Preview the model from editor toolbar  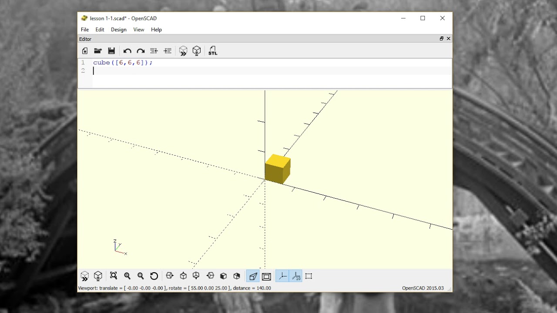pyautogui.click(x=183, y=51)
